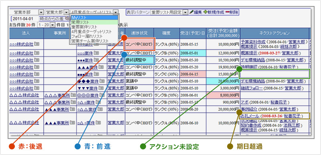The image size is (321, 155).
Task: Open card icon beside ▲▲▲案件
Action: point(101,67)
